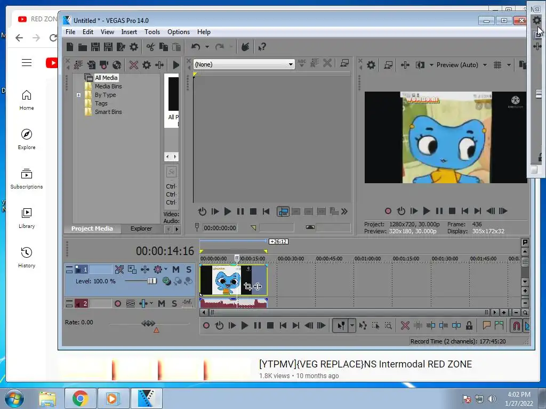Click the Rate scrub control slider
Screen dimensions: 546x409
[x=148, y=323]
